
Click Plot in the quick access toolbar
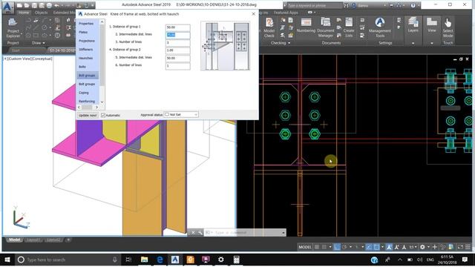50,5
